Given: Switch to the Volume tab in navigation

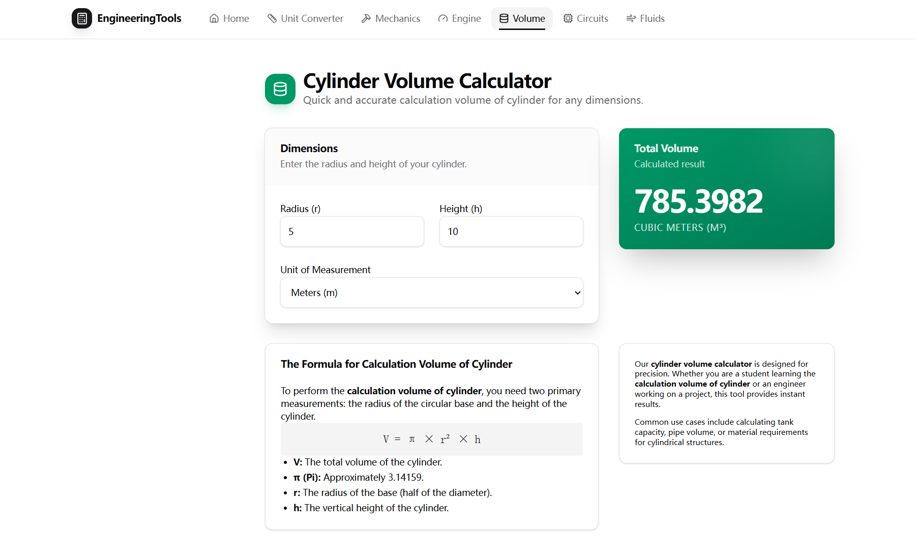Looking at the screenshot, I should coord(521,18).
